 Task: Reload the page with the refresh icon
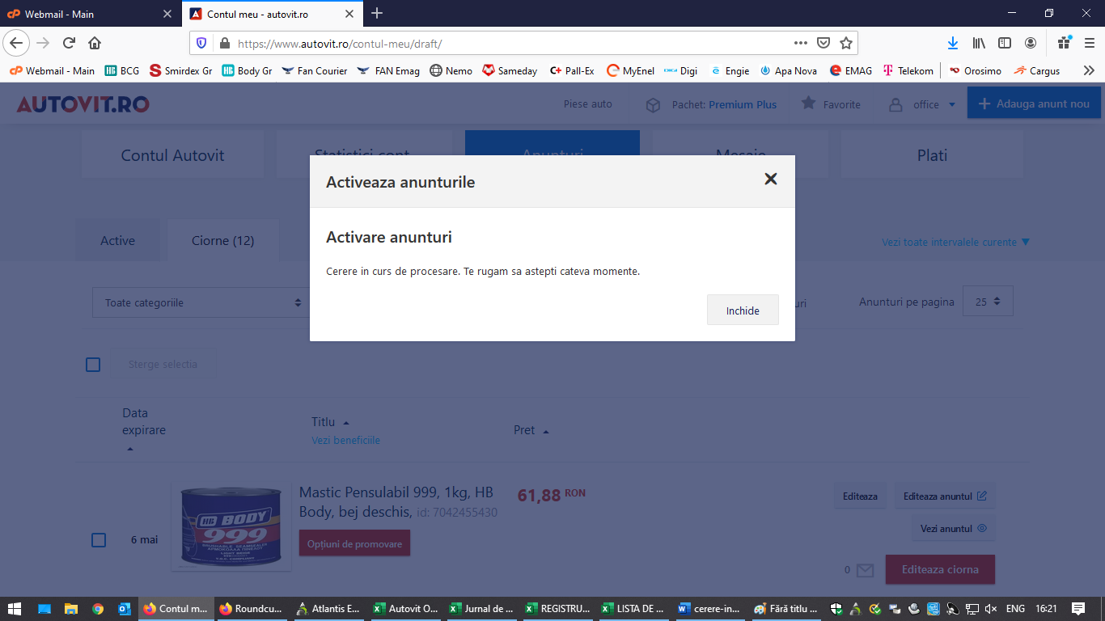(x=70, y=43)
